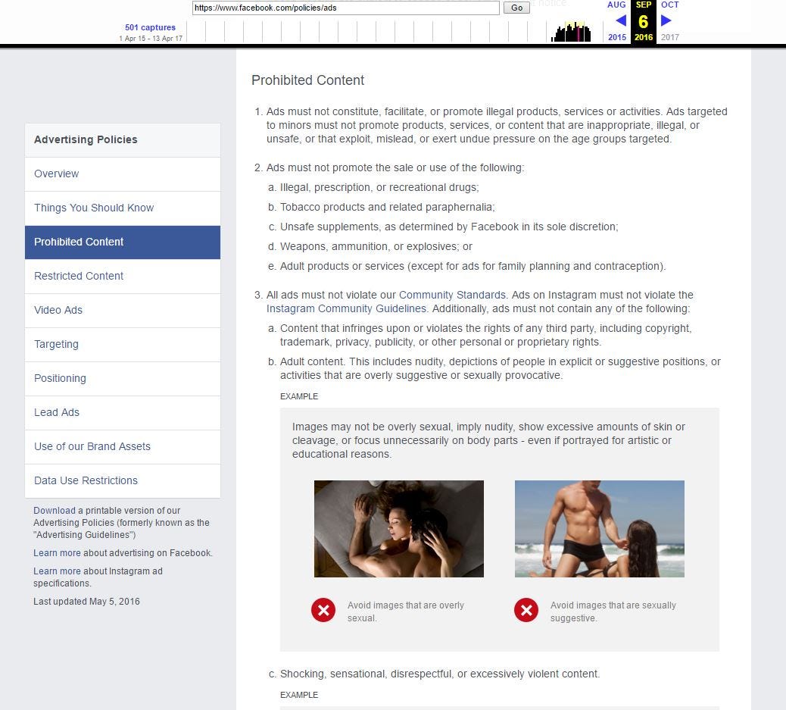The image size is (786, 710).
Task: Open the Video Ads policy page
Action: 58,310
